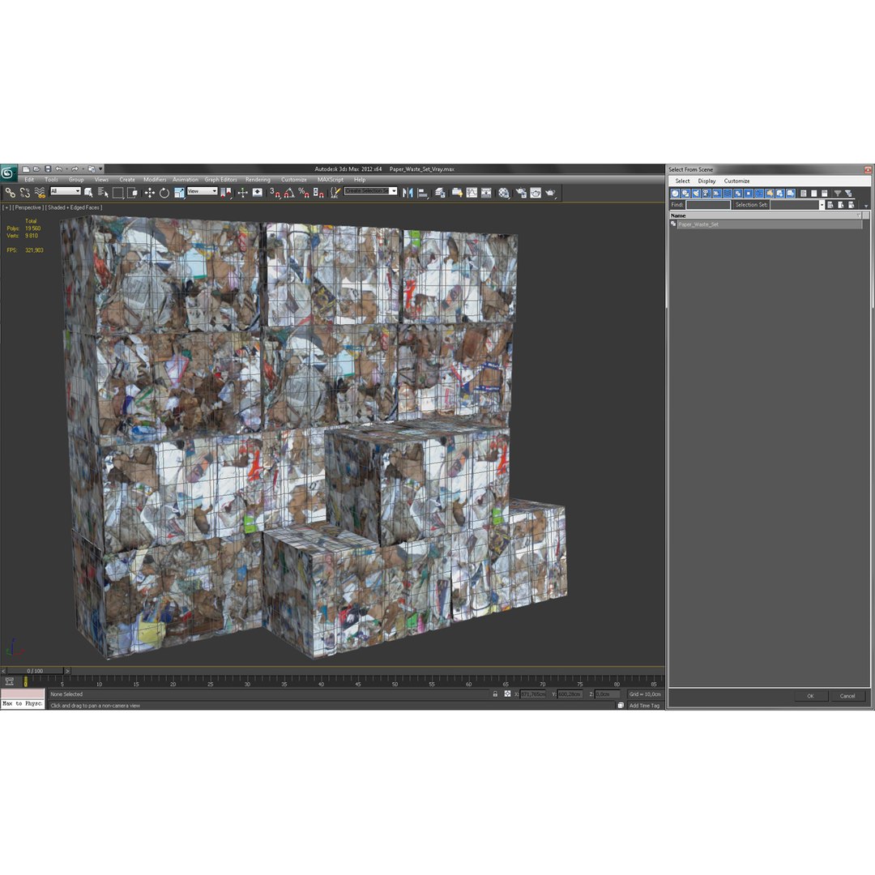Click the Undo arrow icon
Viewport: 875px width, 875px height.
click(x=58, y=169)
